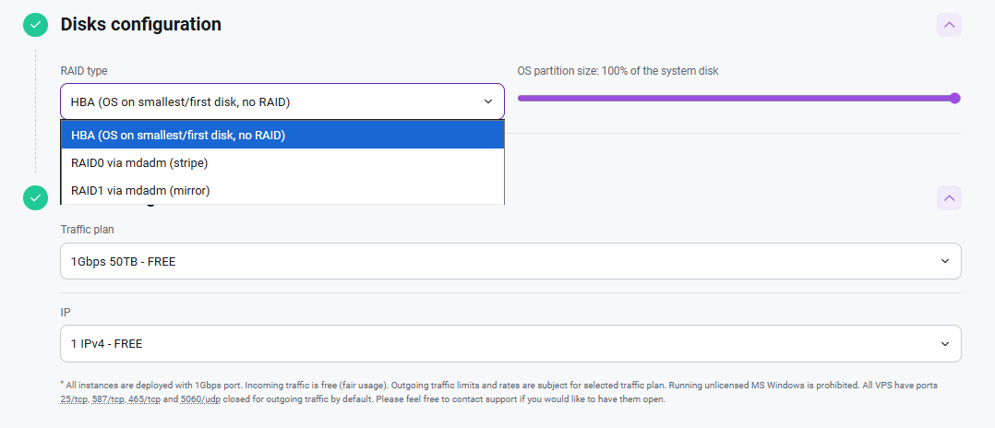Click the chevron arrow in RAID type box
The height and width of the screenshot is (428, 995).
(x=488, y=101)
